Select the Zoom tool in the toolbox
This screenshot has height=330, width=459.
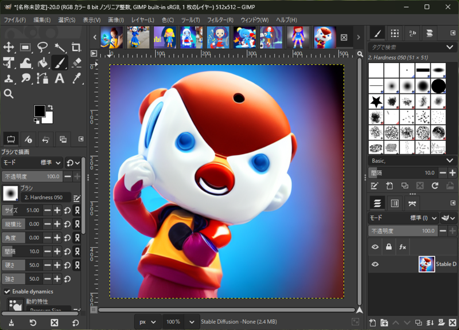(x=9, y=93)
